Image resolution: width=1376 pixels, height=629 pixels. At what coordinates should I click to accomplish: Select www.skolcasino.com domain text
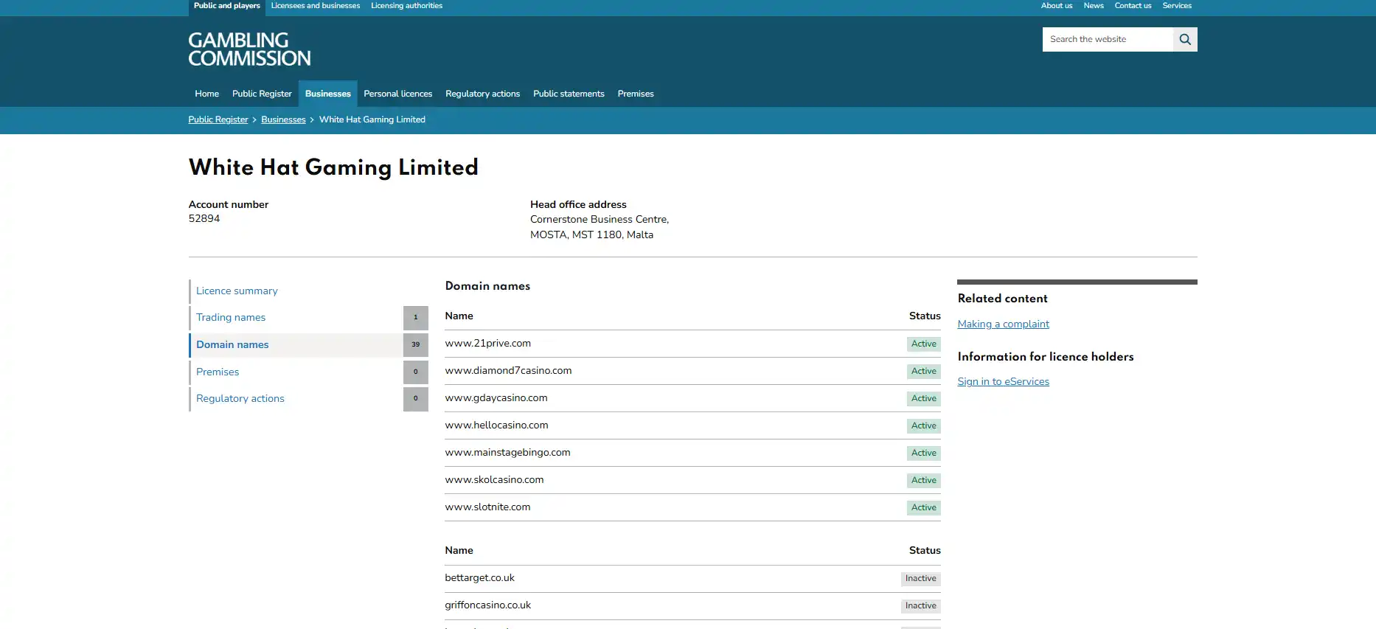click(494, 480)
